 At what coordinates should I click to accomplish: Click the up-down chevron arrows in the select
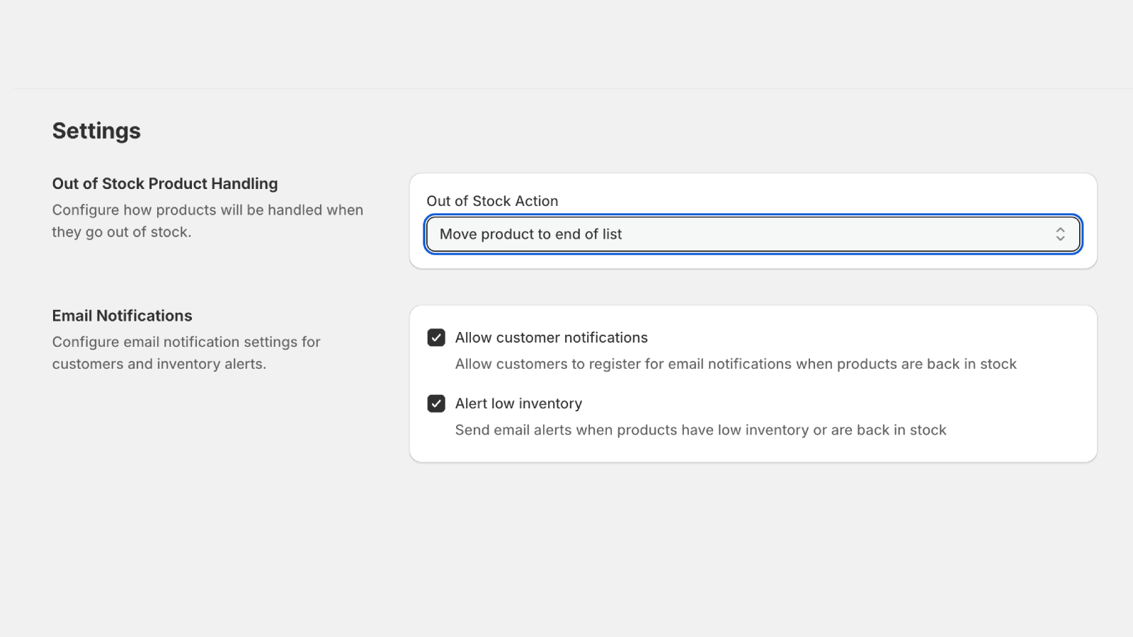(x=1060, y=234)
